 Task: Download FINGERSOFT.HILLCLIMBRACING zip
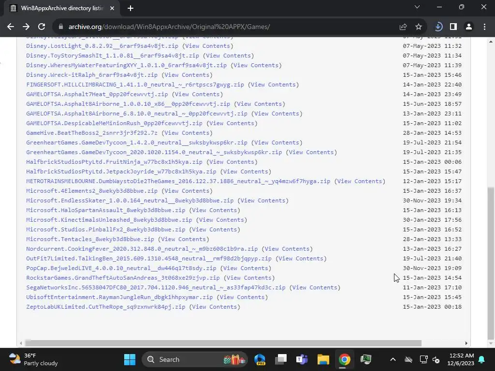click(x=135, y=85)
